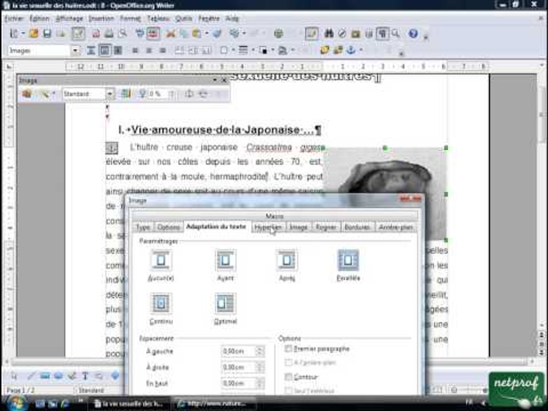
Task: Click the Filter icon in Image toolbar
Action: tap(45, 94)
